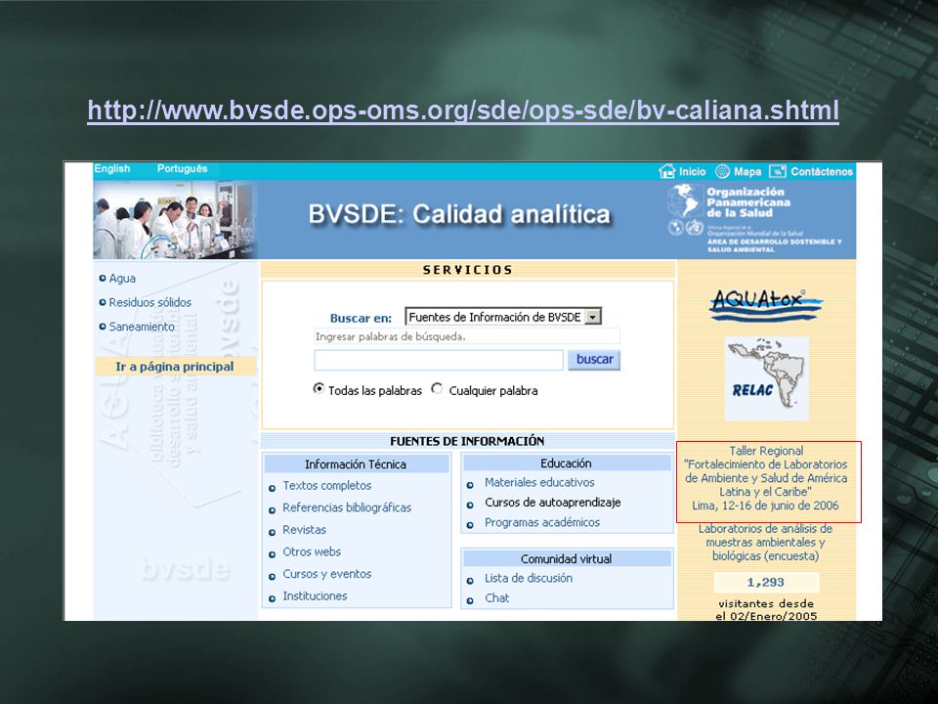Click the BVSDE: Calidad analítica banner title
Screen dimensions: 938x704
coord(459,214)
